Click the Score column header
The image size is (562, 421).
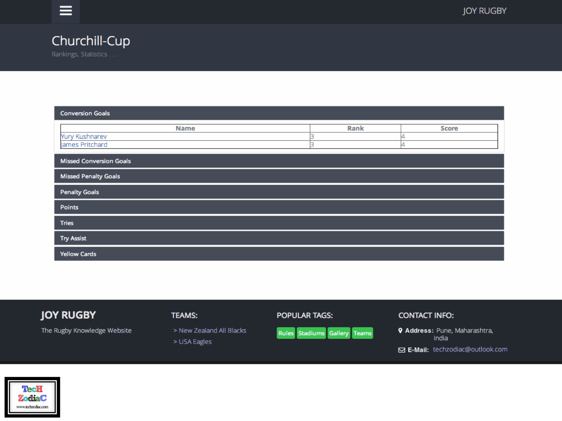pyautogui.click(x=449, y=128)
